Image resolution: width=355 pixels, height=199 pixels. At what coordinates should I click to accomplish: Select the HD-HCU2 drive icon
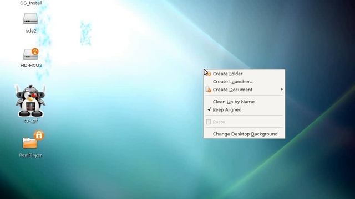(x=31, y=54)
